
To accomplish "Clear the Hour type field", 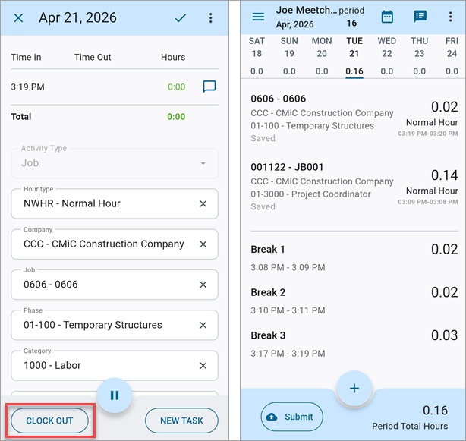I will pos(203,204).
